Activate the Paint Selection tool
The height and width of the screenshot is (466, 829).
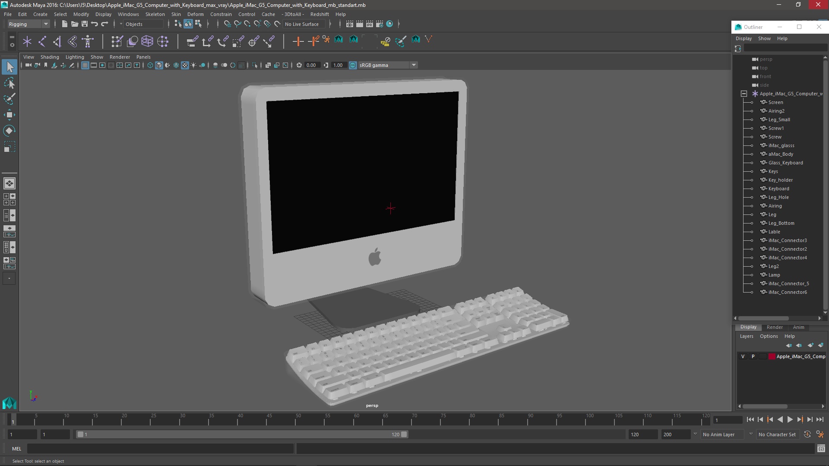9,99
